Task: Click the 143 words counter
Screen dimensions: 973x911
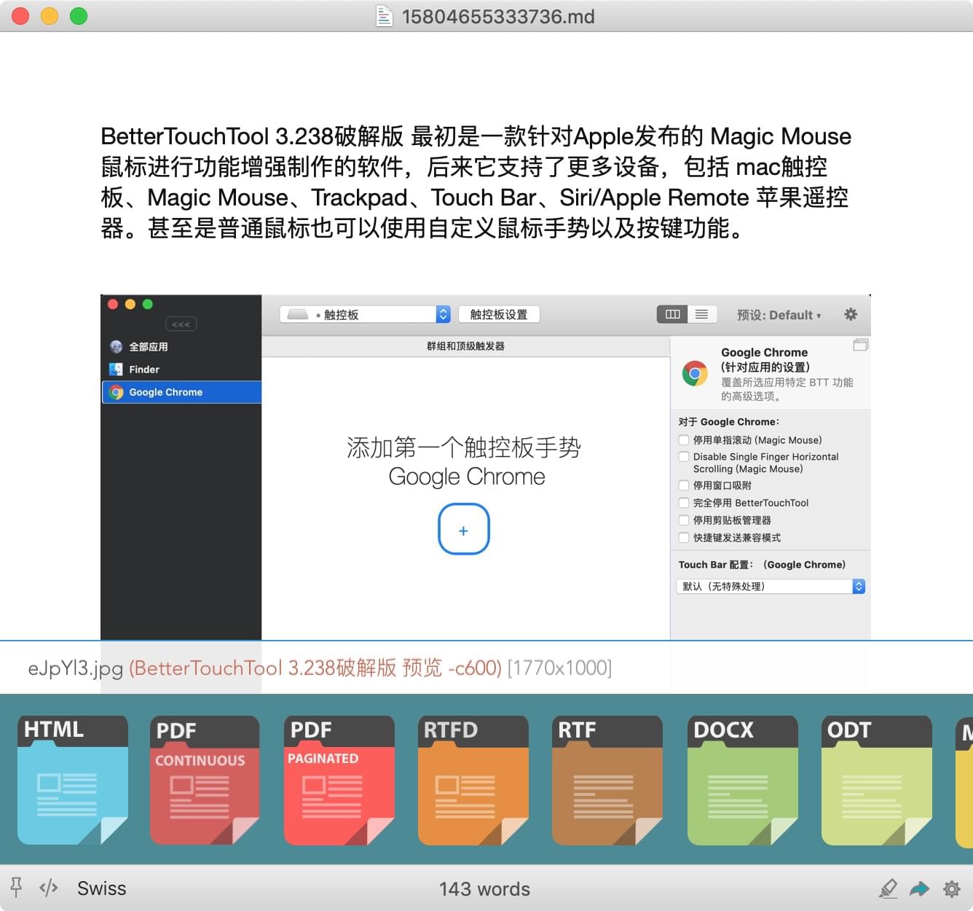Action: (x=484, y=889)
